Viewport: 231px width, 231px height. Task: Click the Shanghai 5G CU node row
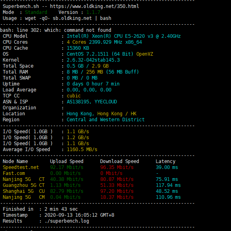pyautogui.click(x=91, y=191)
